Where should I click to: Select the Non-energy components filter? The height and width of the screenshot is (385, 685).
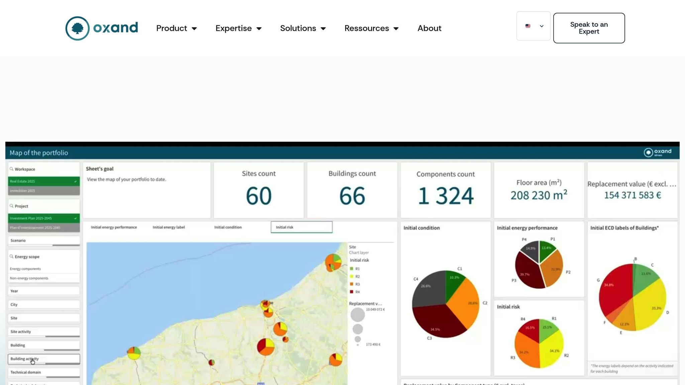click(29, 278)
